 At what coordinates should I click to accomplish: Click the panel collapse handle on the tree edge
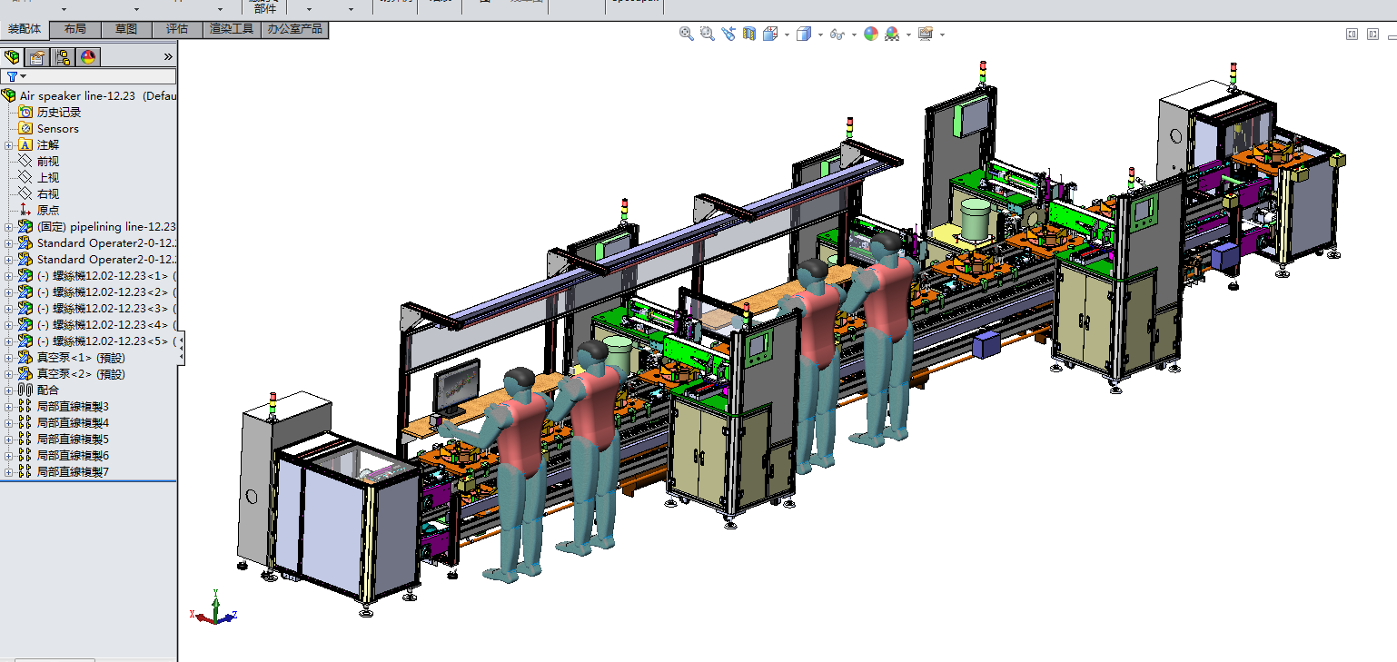pos(180,348)
